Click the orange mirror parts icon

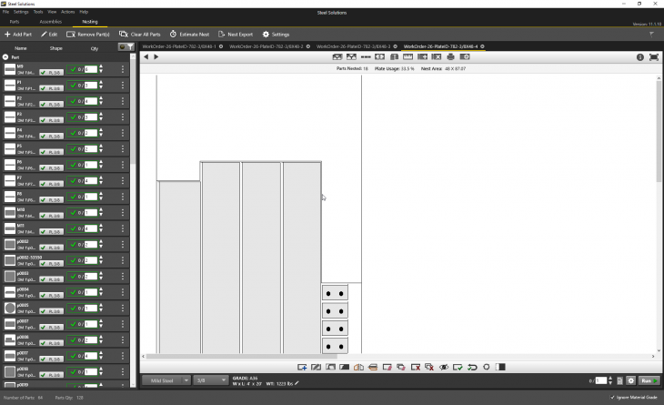pos(358,368)
